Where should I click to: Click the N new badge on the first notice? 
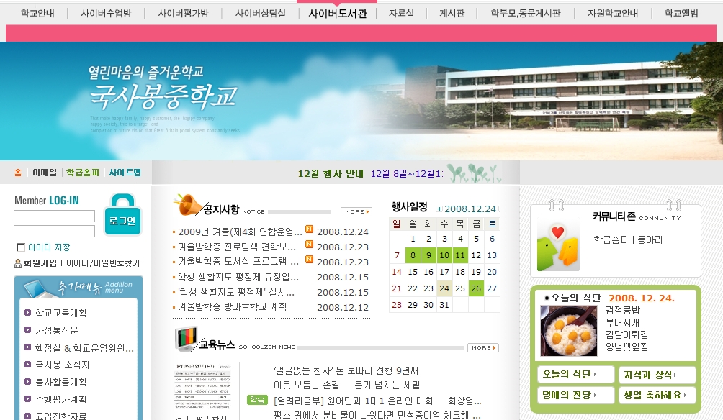(309, 229)
